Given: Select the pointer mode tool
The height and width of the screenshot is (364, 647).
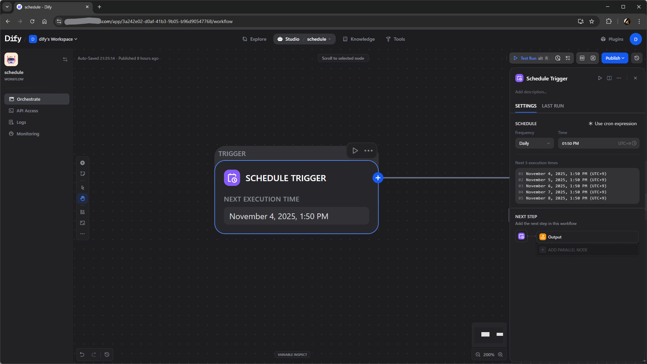Looking at the screenshot, I should tap(82, 188).
